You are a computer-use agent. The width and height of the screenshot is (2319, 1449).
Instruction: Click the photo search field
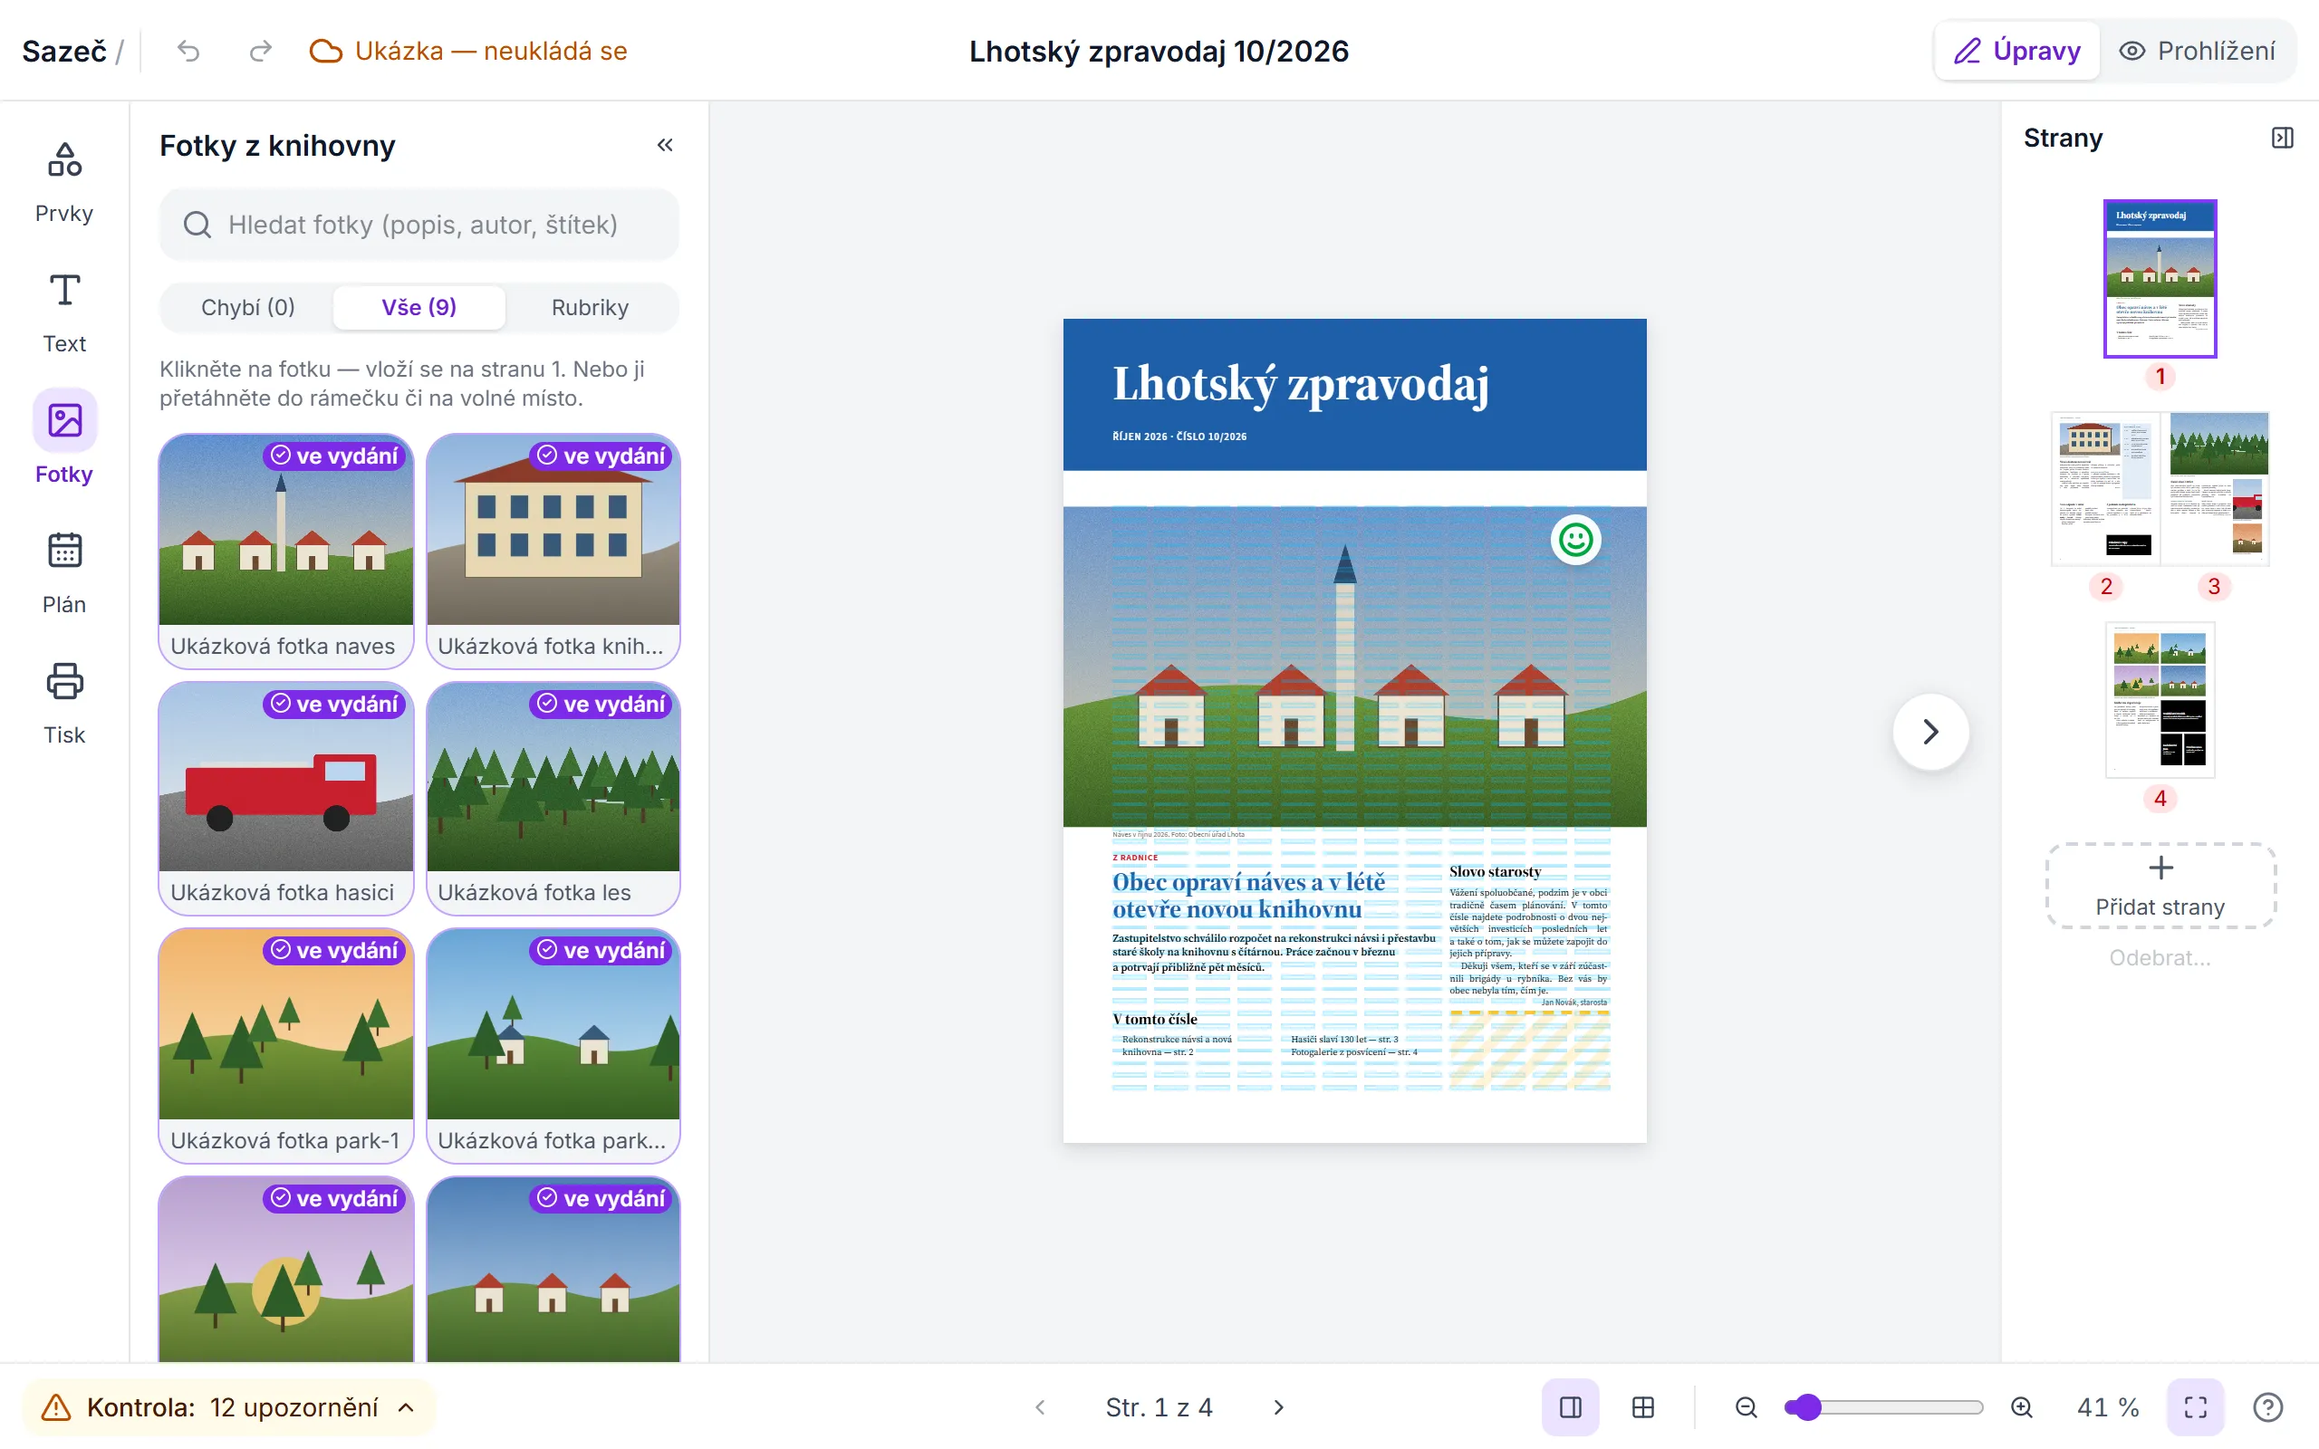tap(419, 225)
